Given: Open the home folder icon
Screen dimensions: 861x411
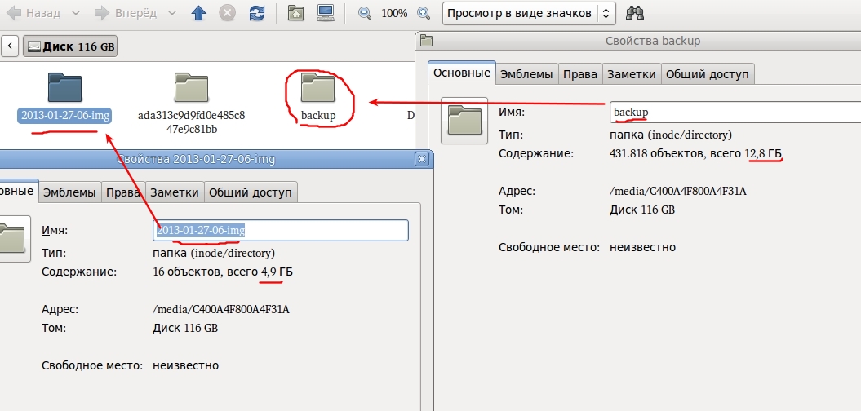Looking at the screenshot, I should pyautogui.click(x=296, y=13).
